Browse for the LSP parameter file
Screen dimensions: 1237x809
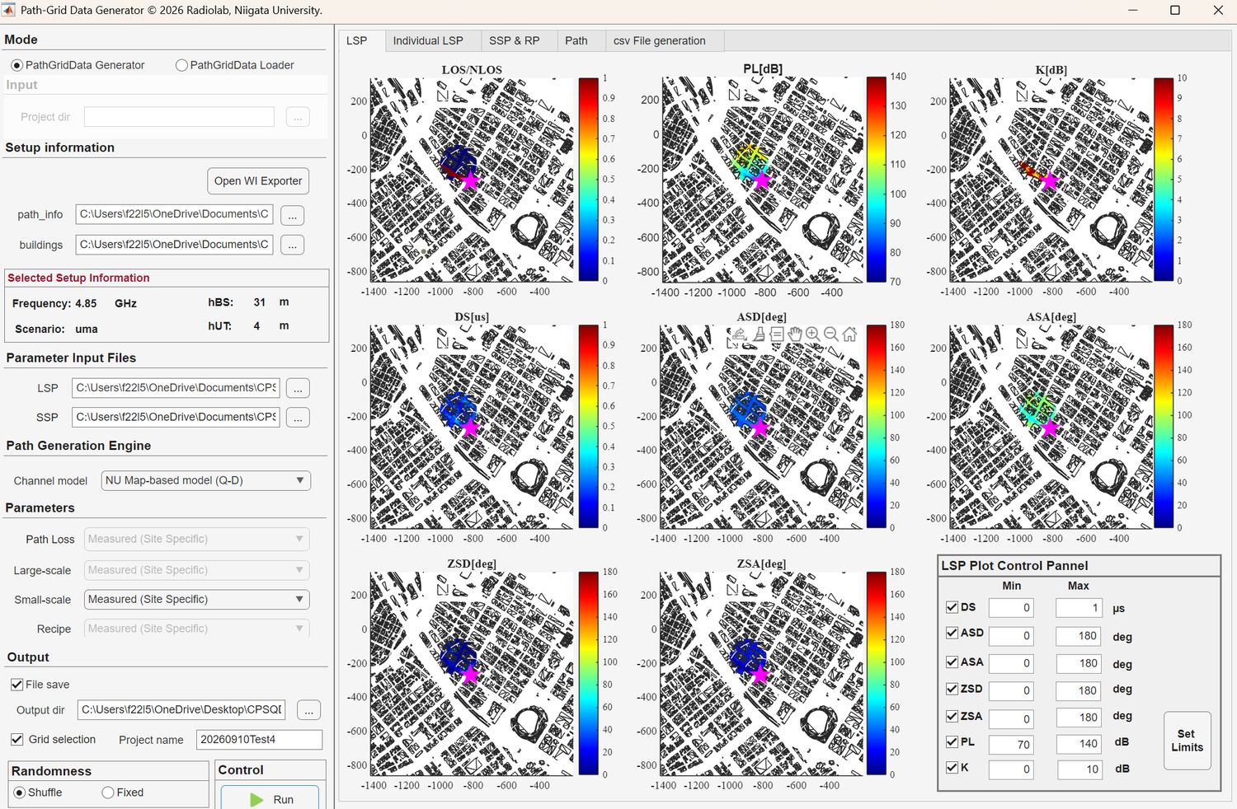pyautogui.click(x=298, y=388)
